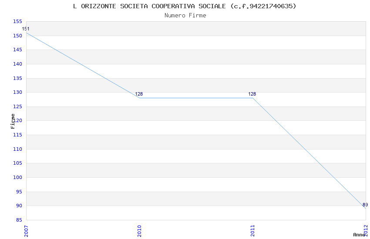Click the y-axis value 90
Screen dimensions: 370x239
click(19, 206)
